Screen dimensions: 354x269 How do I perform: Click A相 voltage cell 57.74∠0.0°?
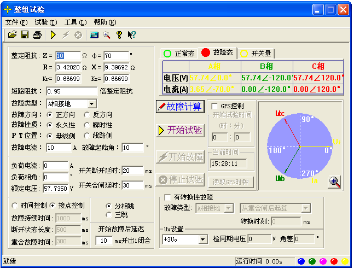(x=215, y=78)
